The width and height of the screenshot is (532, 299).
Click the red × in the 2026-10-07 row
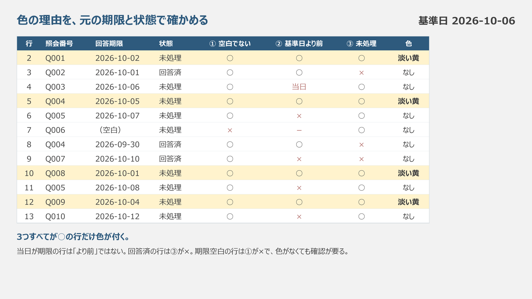coord(299,116)
